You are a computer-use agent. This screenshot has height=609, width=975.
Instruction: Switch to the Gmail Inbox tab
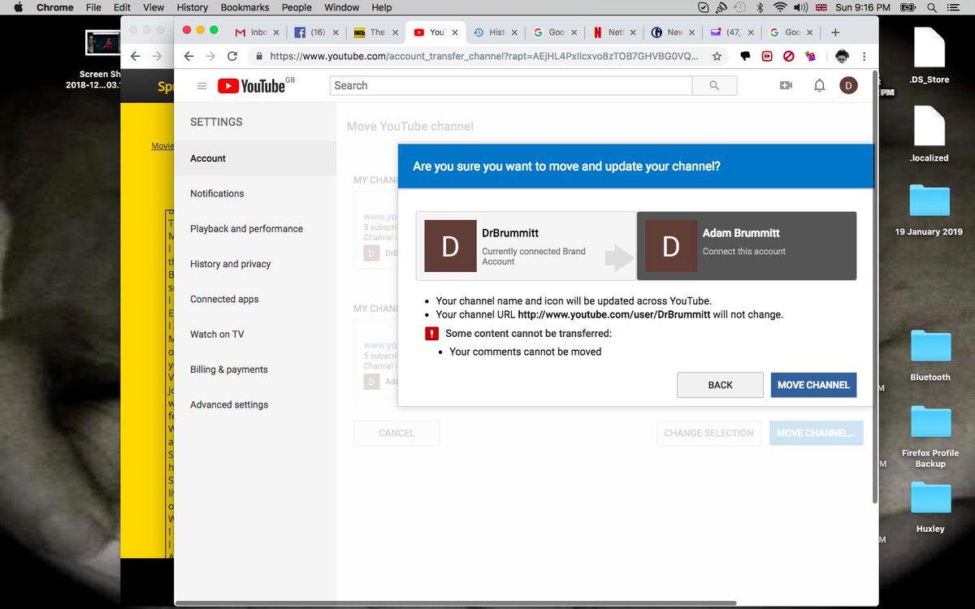(x=257, y=32)
